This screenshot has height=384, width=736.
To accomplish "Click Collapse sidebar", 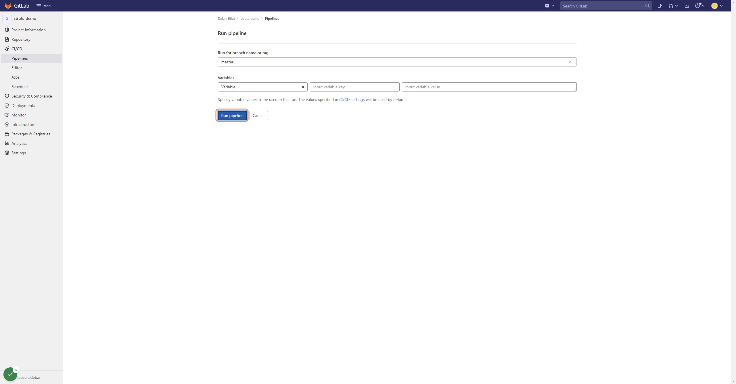I will (32, 377).
